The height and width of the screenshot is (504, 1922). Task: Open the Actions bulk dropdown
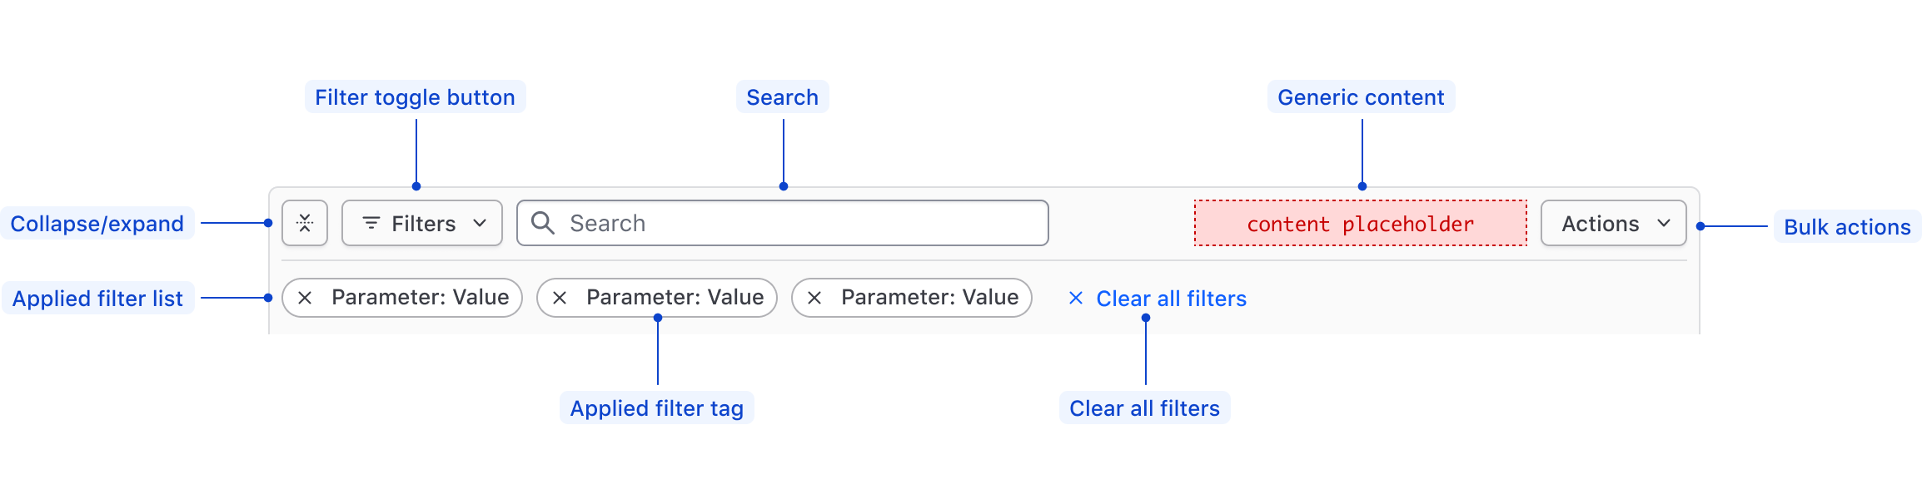[x=1600, y=224]
